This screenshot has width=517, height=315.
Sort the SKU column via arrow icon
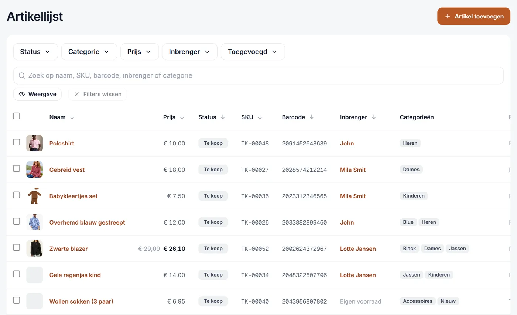click(260, 117)
